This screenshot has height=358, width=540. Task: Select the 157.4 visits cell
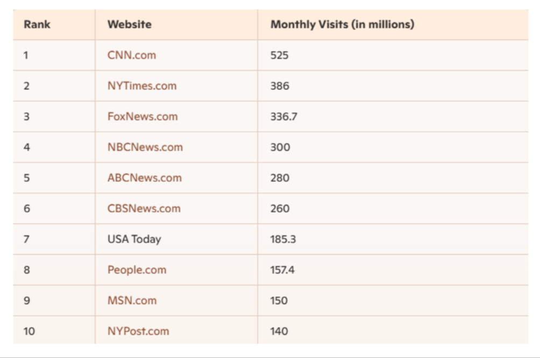(393, 270)
